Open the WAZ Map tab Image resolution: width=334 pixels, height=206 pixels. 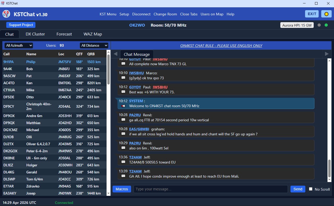(93, 34)
